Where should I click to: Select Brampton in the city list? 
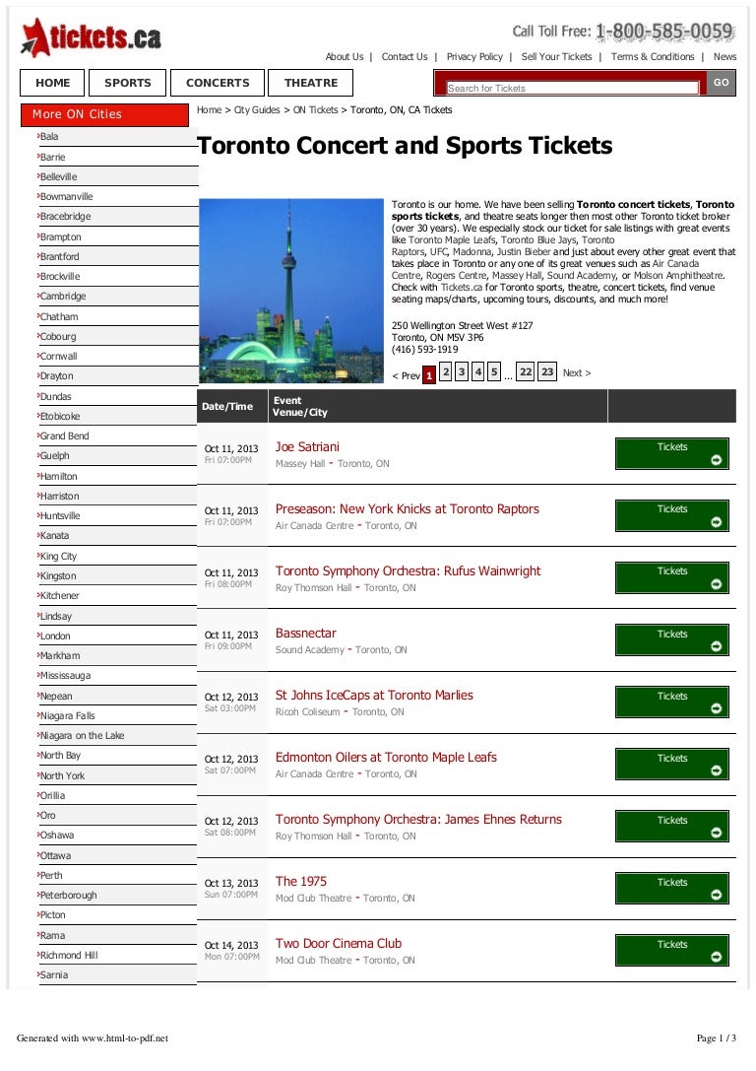60,237
